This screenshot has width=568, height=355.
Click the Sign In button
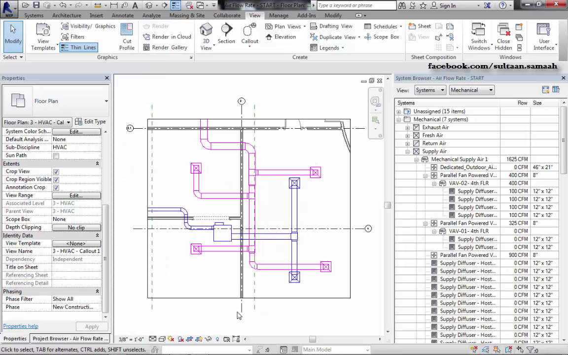tap(444, 5)
